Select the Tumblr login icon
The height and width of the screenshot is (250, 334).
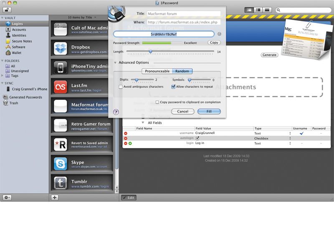tap(61, 183)
